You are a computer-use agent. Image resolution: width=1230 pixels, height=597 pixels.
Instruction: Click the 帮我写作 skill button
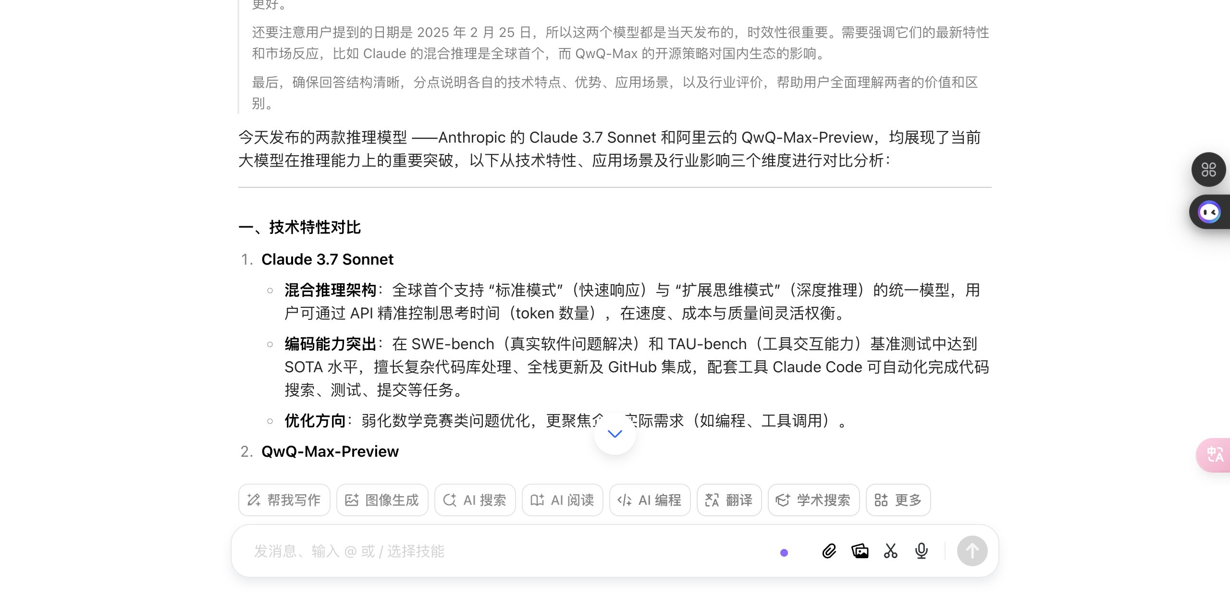coord(284,500)
